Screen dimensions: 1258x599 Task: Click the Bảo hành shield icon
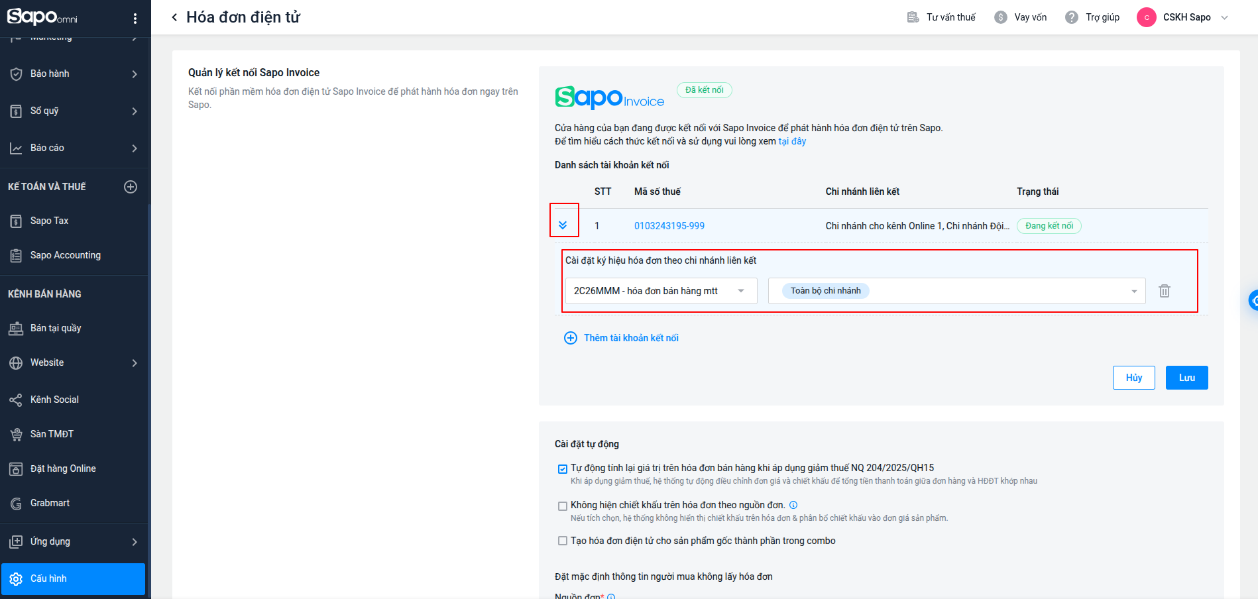tap(16, 74)
